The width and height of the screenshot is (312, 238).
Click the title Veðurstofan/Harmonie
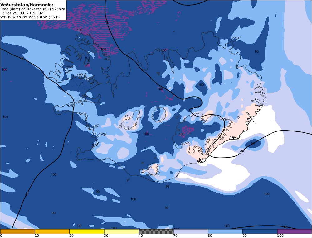point(27,4)
